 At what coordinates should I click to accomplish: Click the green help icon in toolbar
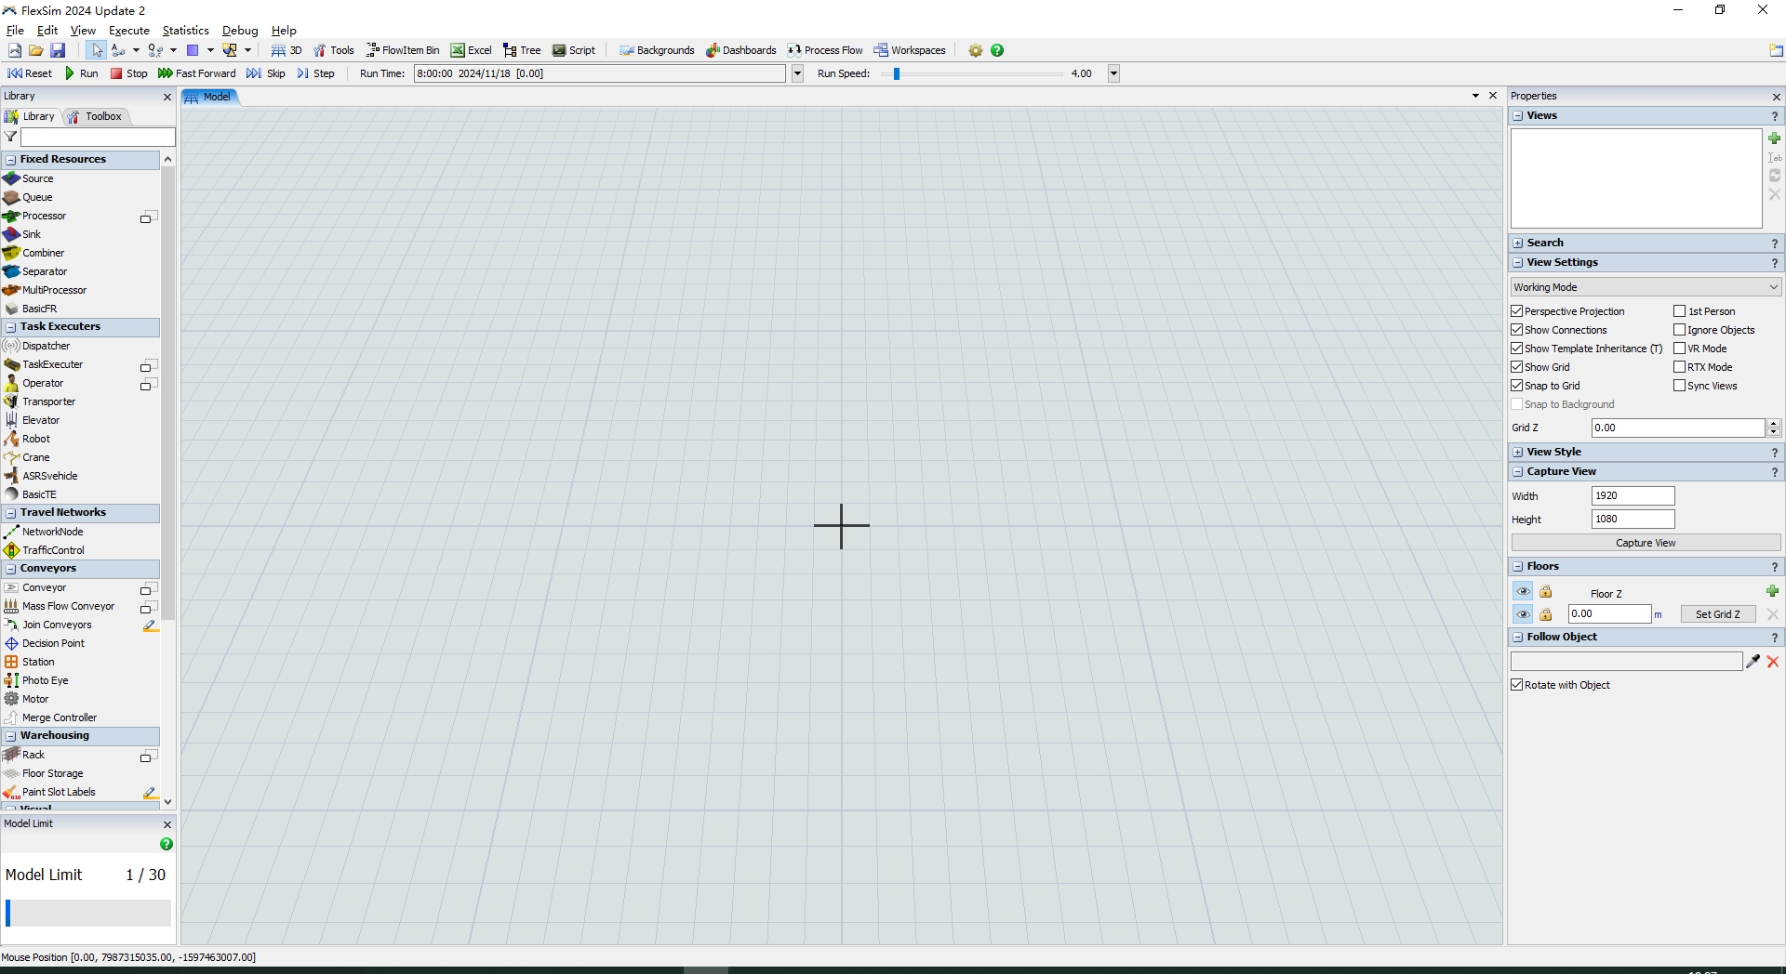[997, 50]
